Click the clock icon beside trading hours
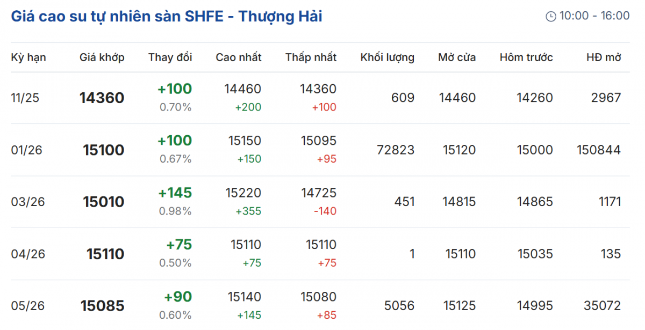645x330 pixels. pyautogui.click(x=551, y=17)
